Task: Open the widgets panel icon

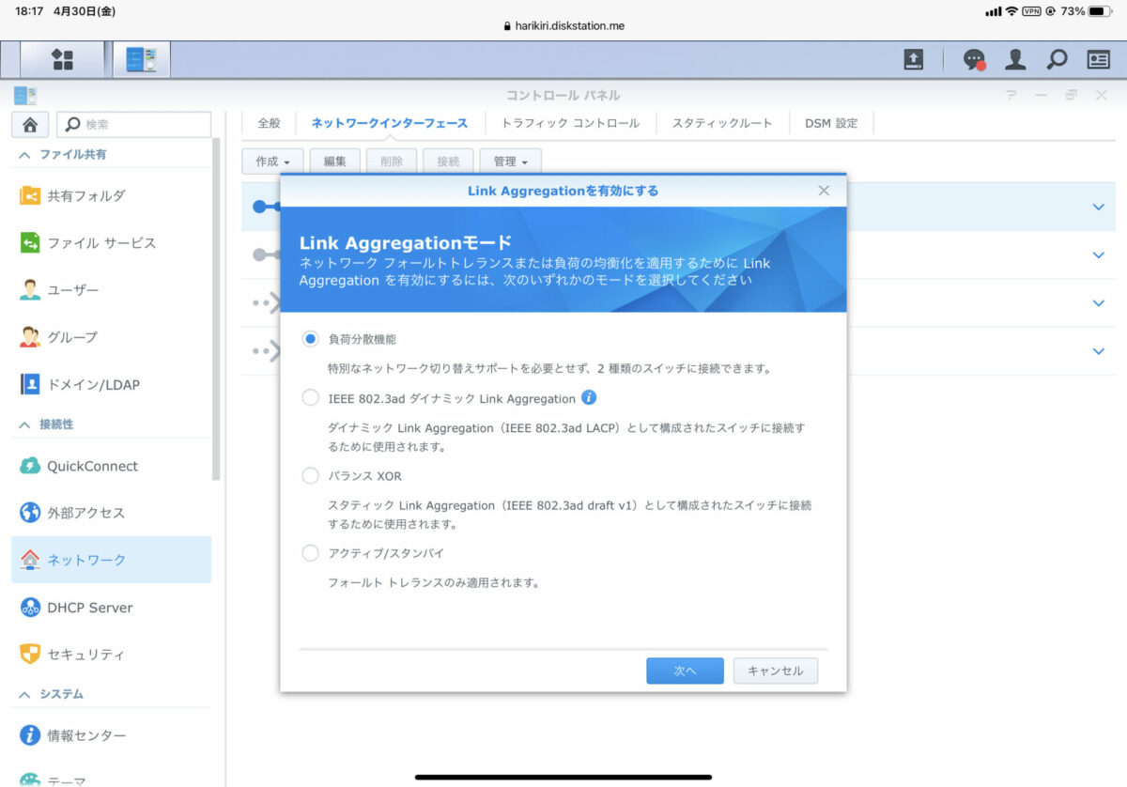Action: tap(1099, 60)
